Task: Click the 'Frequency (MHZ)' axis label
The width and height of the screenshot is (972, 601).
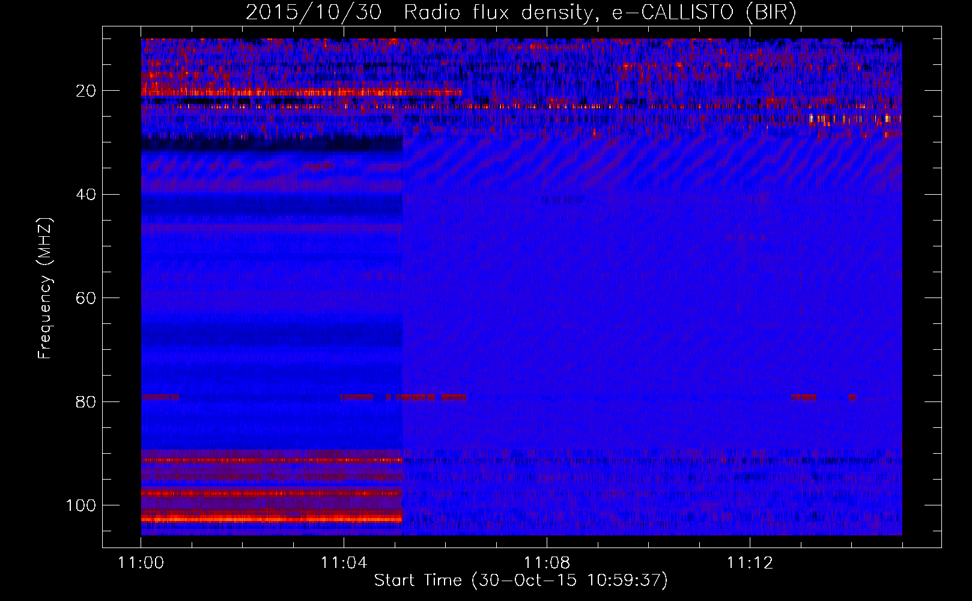Action: tap(45, 288)
